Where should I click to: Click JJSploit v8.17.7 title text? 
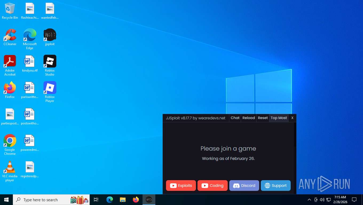coord(196,118)
